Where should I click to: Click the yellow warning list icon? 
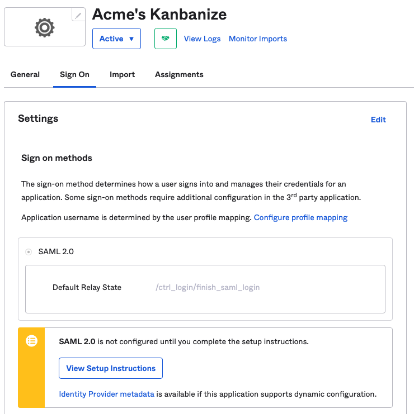(32, 341)
